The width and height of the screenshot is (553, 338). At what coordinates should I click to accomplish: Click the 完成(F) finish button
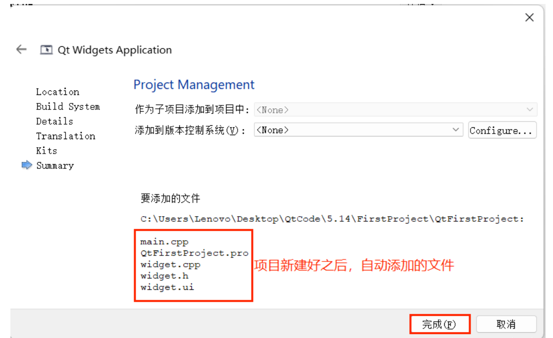[x=439, y=324]
